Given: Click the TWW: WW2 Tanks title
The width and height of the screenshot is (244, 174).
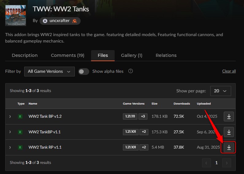Looking at the screenshot, I should (x=61, y=9).
